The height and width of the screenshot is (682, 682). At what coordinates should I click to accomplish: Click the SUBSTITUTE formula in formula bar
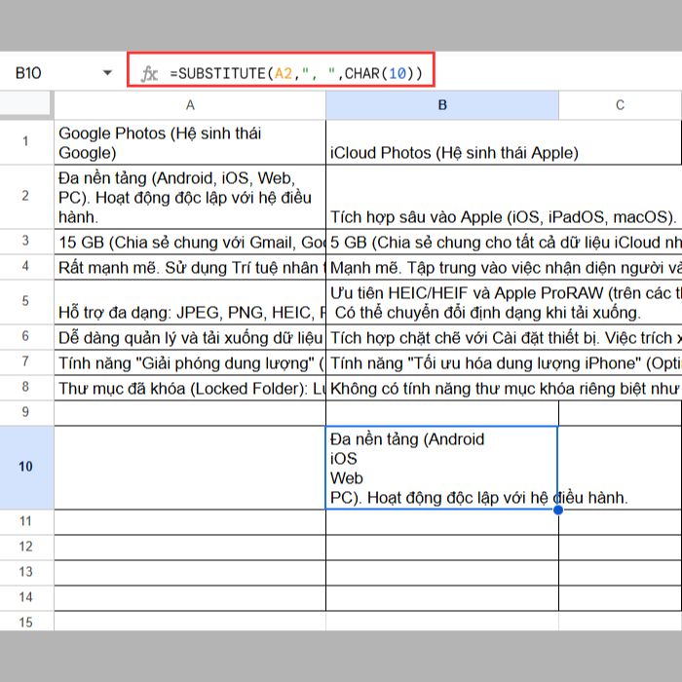[x=296, y=73]
